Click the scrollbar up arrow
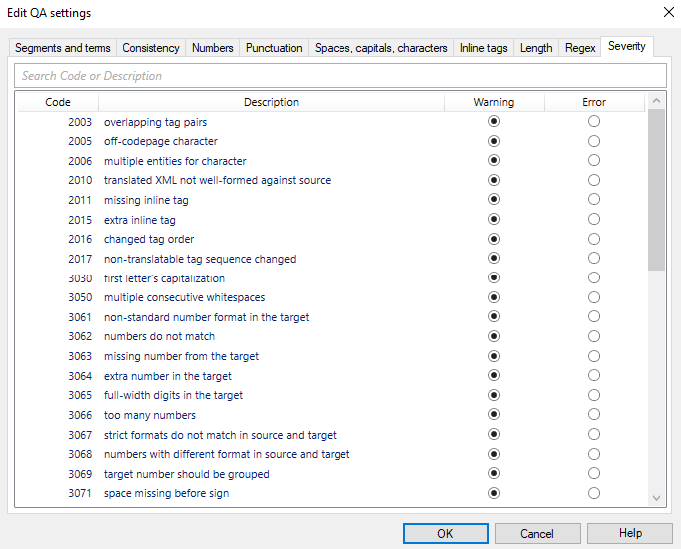Screen dimensions: 681x549 pyautogui.click(x=656, y=101)
